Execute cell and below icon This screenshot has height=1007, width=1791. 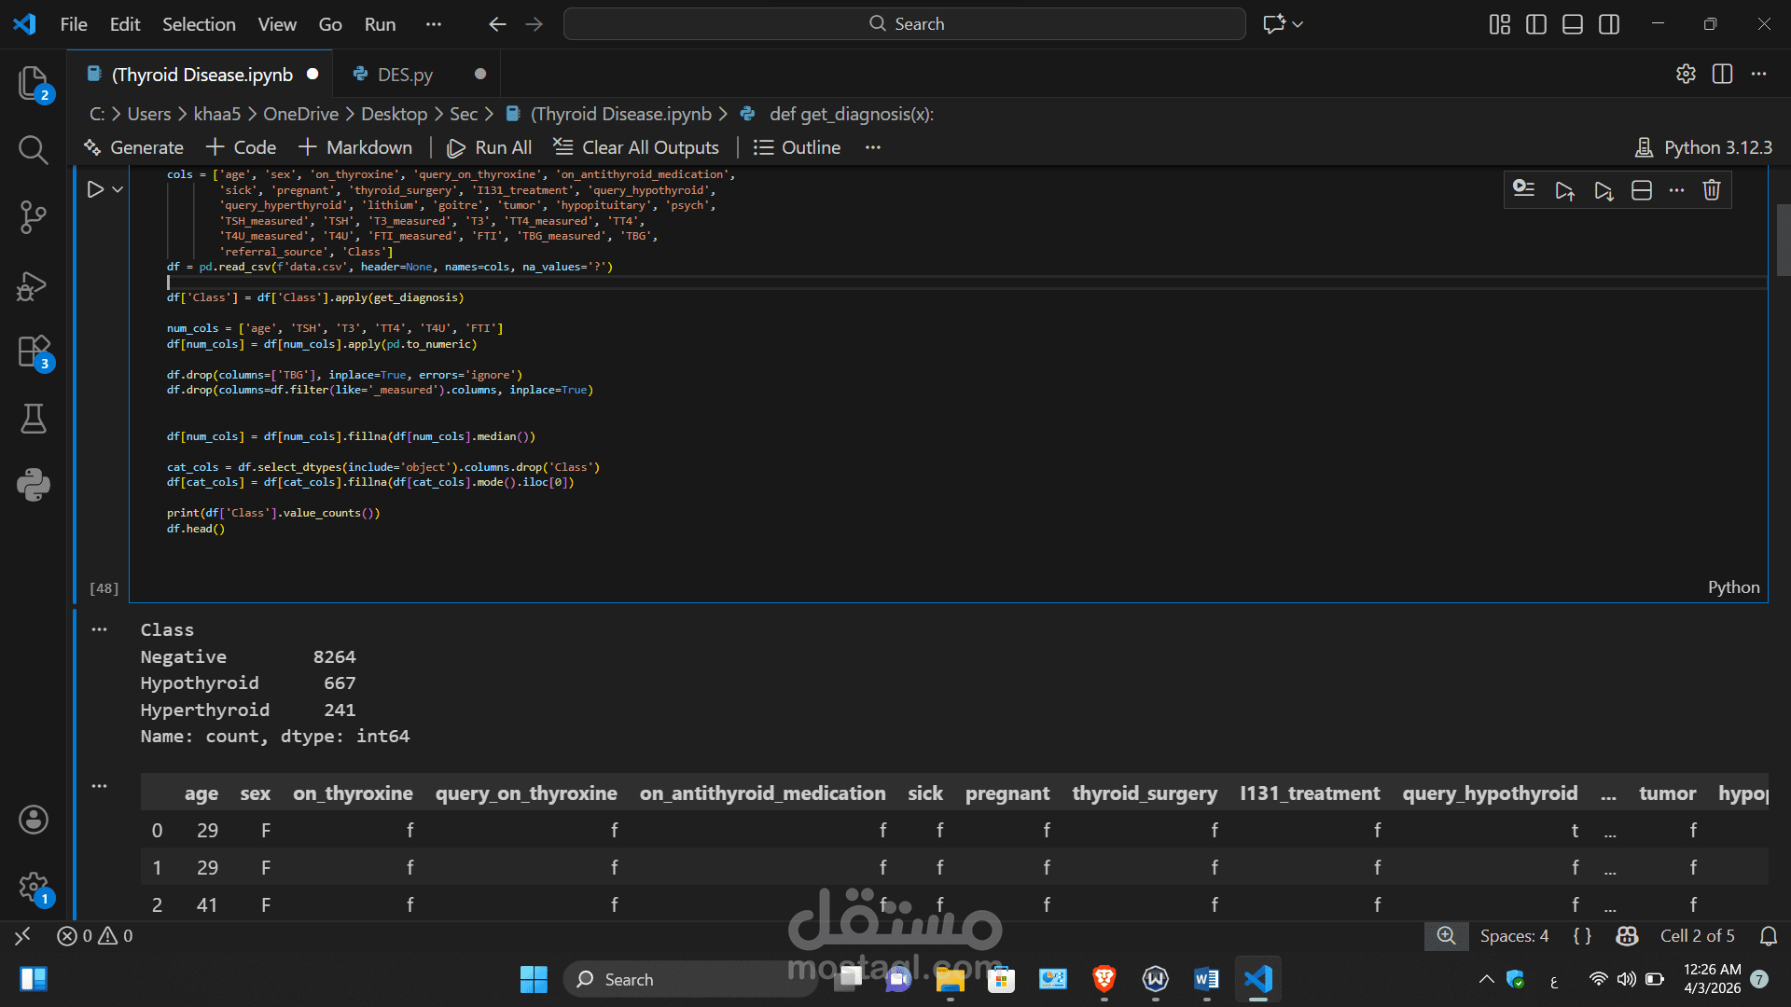tap(1604, 190)
